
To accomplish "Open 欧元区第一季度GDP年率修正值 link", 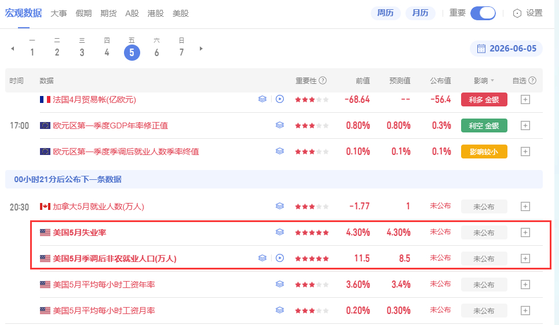I will [111, 125].
